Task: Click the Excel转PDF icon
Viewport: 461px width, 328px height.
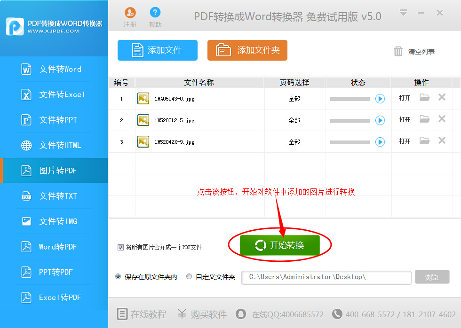Action: pos(26,297)
